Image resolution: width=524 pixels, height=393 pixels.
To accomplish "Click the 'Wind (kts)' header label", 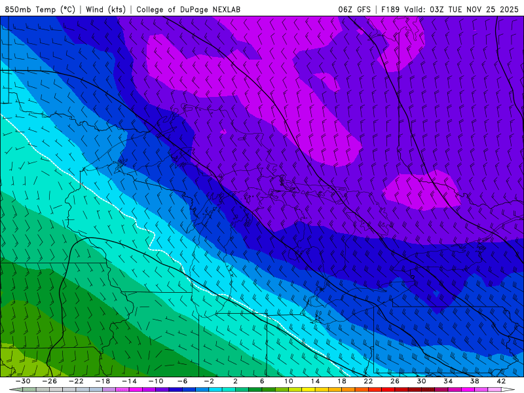I will (x=105, y=9).
